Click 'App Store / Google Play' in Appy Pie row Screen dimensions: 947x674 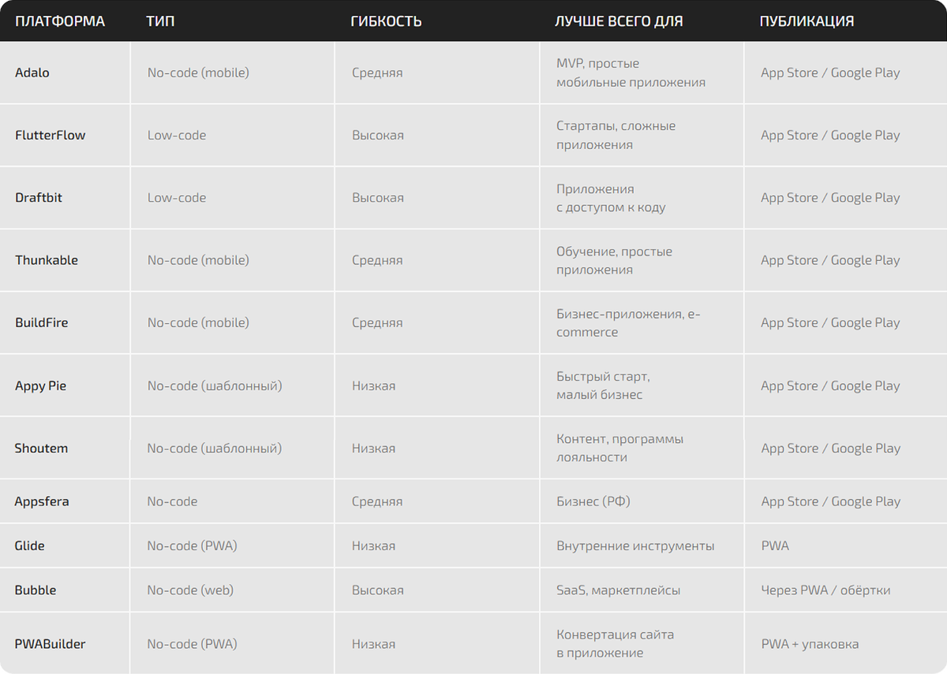tap(830, 386)
